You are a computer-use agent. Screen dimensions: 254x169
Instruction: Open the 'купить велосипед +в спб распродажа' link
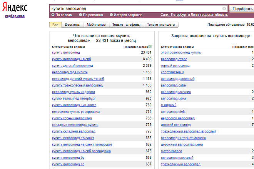81,151
